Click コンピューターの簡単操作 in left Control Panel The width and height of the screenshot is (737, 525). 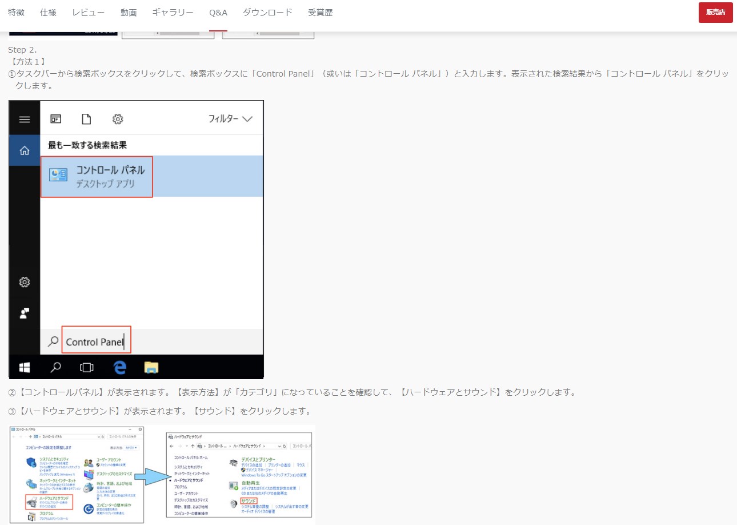[x=114, y=506]
